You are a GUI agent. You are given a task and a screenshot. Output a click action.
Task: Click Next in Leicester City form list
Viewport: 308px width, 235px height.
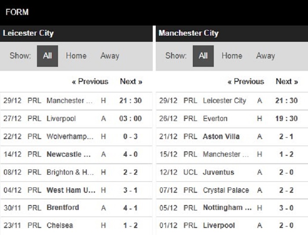pos(131,81)
